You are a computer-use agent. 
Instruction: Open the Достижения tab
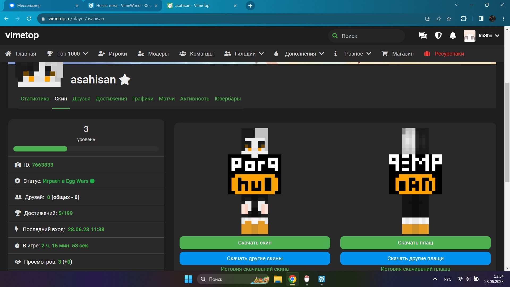[x=111, y=99]
